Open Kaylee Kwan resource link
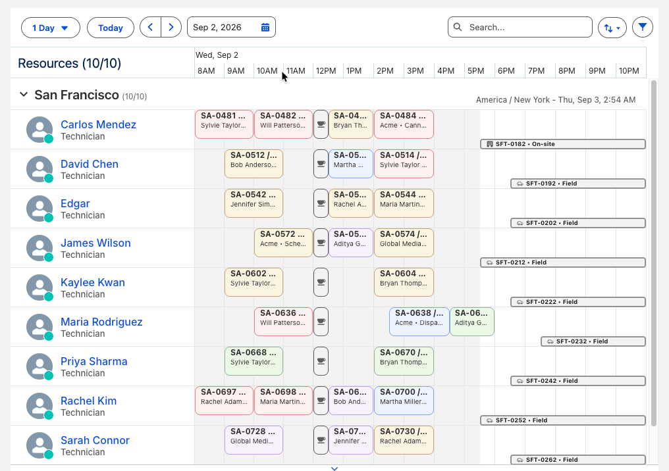The height and width of the screenshot is (471, 669). [x=93, y=282]
